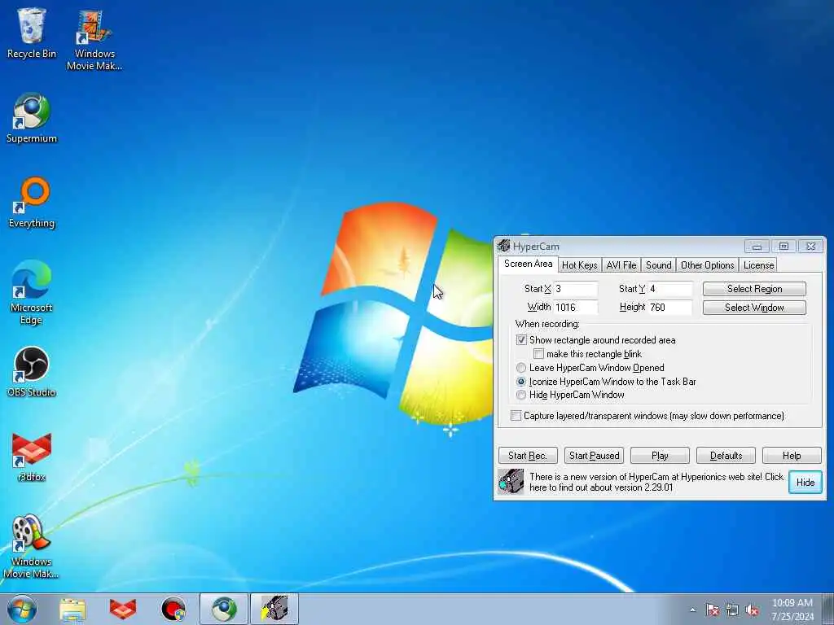Select the r3dfox desktop shortcut
This screenshot has width=834, height=625.
(x=32, y=456)
